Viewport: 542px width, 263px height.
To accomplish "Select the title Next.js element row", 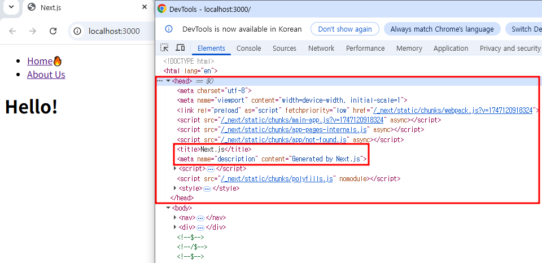I will click(215, 150).
